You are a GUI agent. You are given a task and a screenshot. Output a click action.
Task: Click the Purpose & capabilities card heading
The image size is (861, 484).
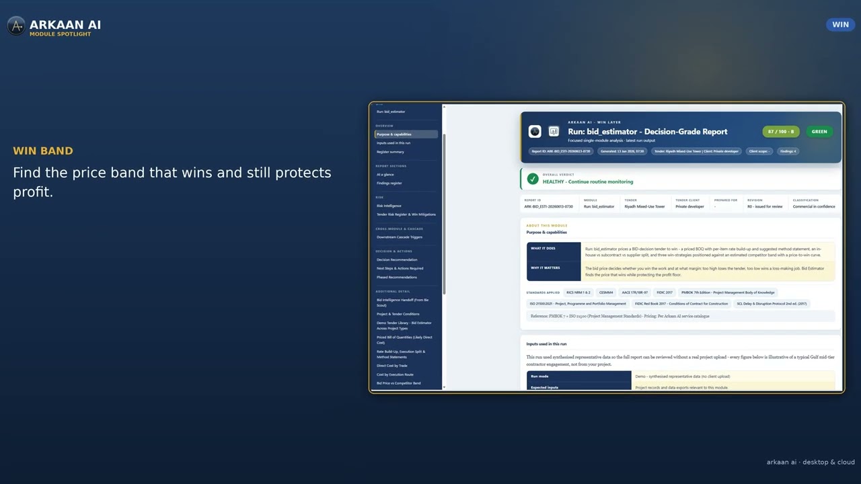tap(547, 232)
